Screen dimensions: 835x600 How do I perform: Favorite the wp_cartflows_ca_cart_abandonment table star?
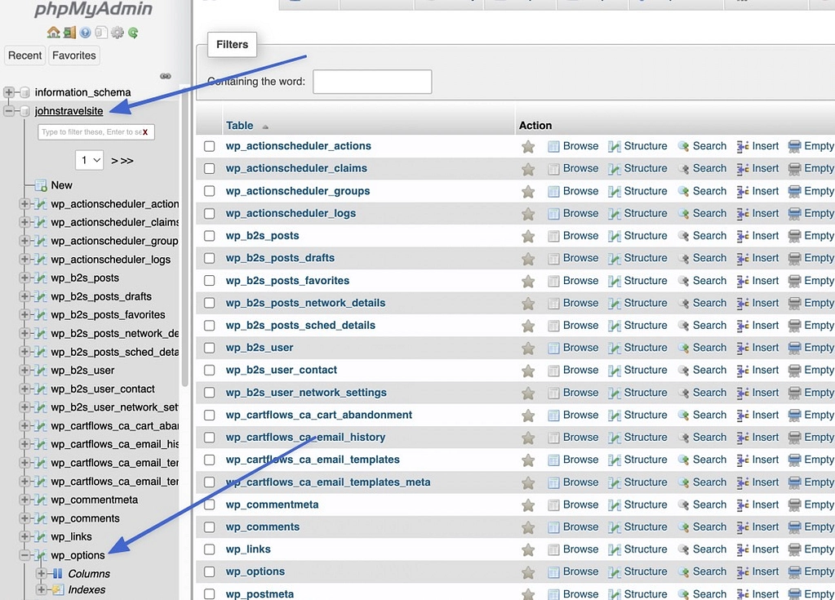528,416
